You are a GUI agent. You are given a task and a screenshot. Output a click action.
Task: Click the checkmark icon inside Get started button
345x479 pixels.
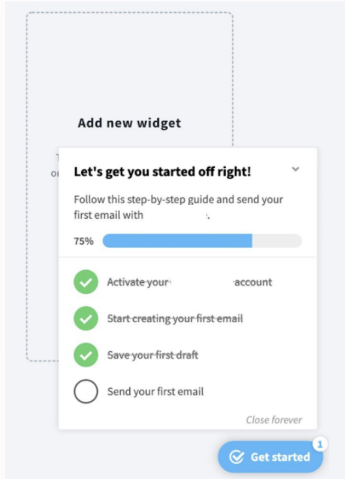tap(237, 457)
